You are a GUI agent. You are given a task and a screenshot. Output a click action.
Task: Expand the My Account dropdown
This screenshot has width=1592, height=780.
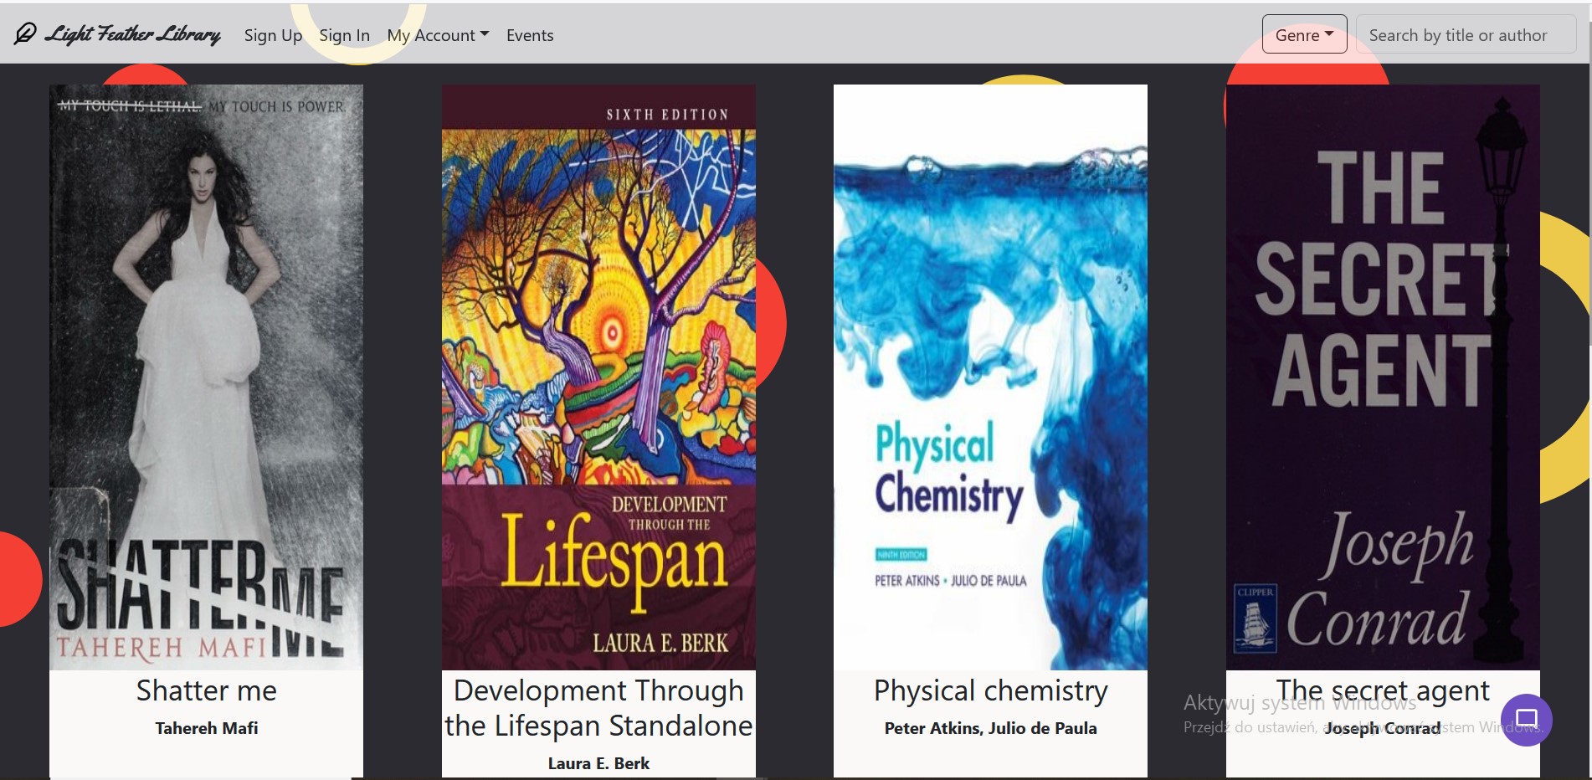437,35
